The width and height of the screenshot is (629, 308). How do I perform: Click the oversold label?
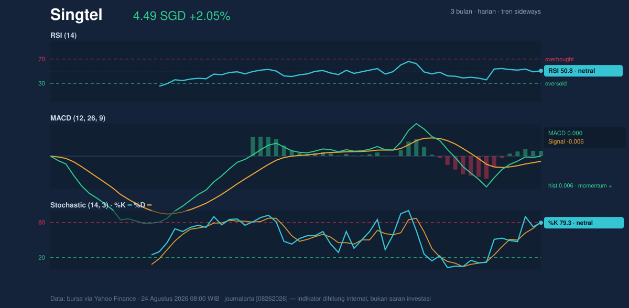pyautogui.click(x=556, y=83)
